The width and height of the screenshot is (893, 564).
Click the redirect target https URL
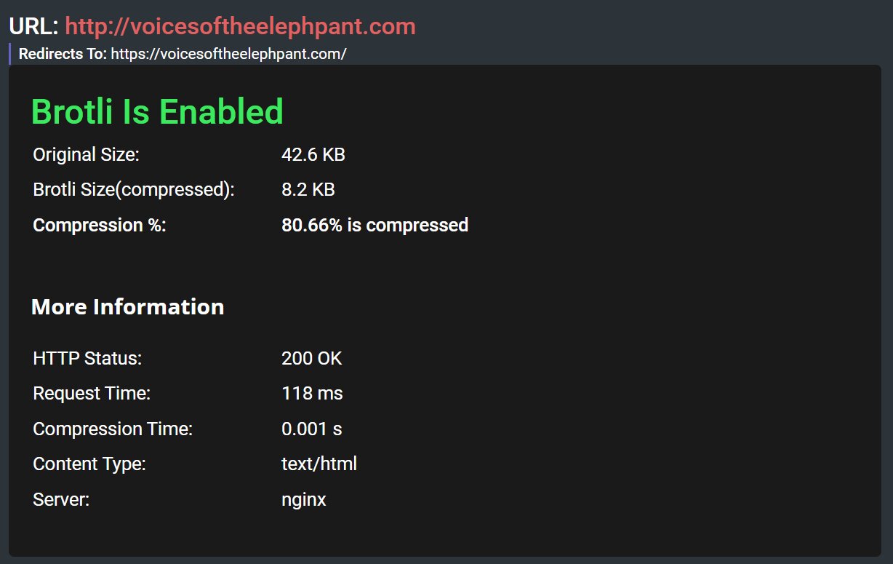click(228, 54)
